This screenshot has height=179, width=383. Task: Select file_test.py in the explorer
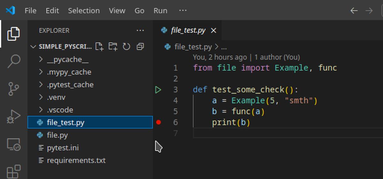pos(90,122)
